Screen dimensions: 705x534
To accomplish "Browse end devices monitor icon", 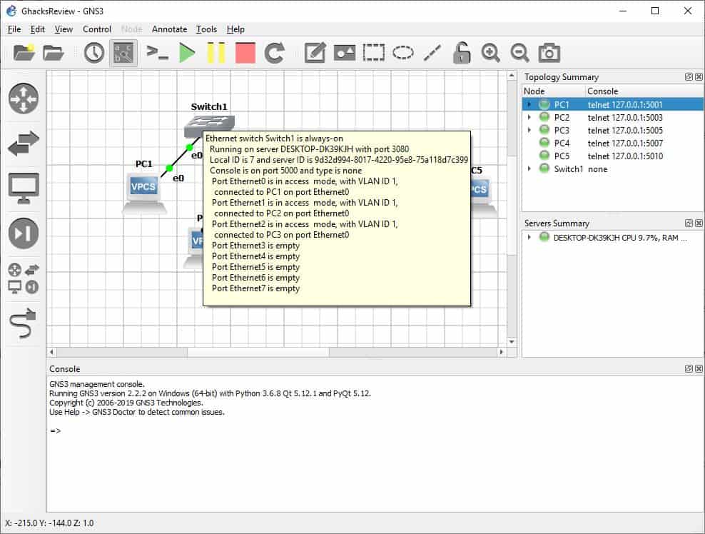I will pyautogui.click(x=24, y=188).
